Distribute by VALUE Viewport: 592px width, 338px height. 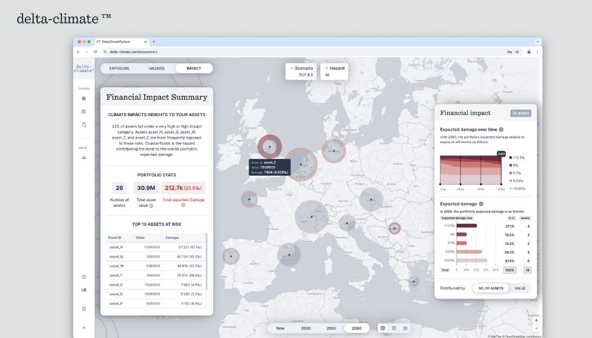tap(520, 288)
